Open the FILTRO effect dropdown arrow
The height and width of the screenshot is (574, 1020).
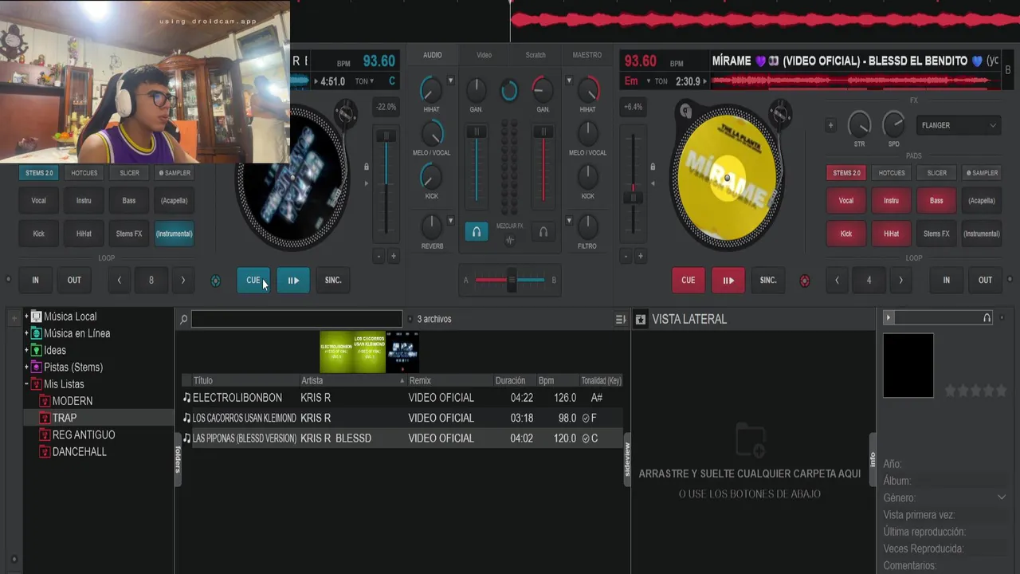pyautogui.click(x=569, y=221)
